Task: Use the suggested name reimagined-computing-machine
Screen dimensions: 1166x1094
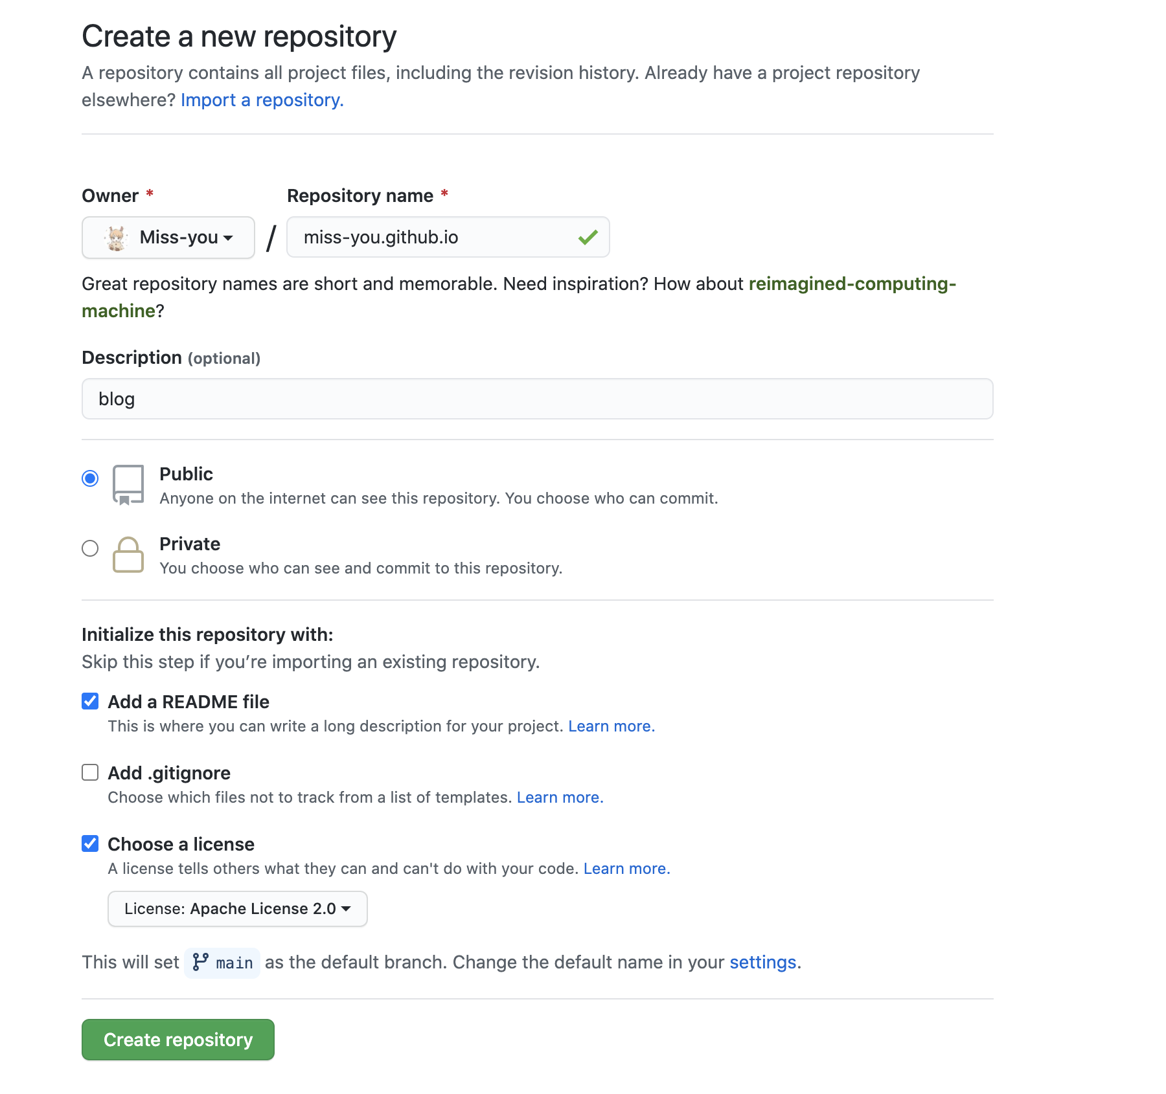Action: (x=852, y=284)
